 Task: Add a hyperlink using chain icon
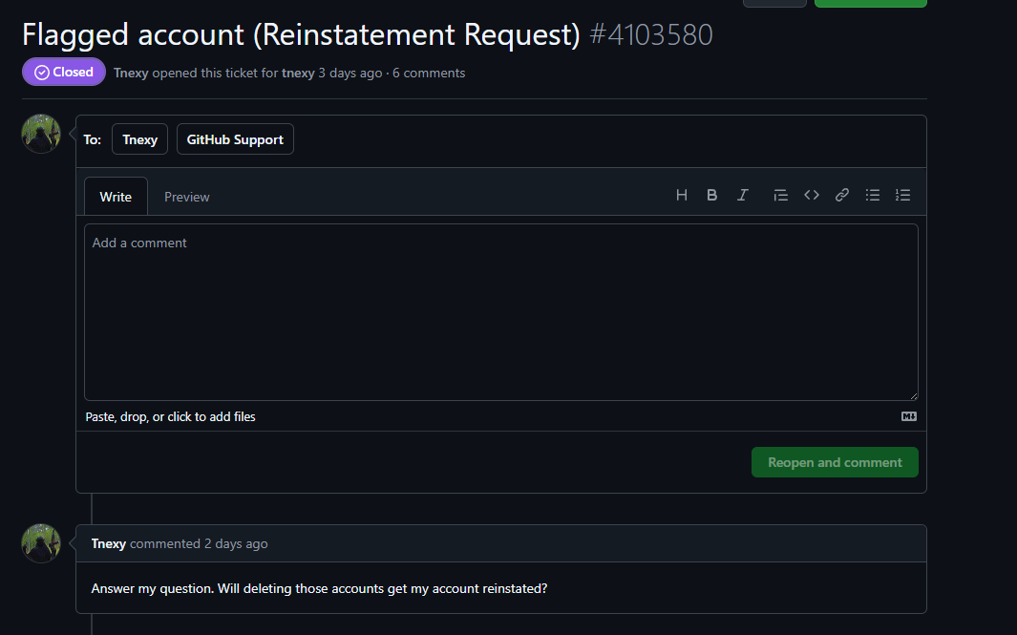[x=842, y=195]
